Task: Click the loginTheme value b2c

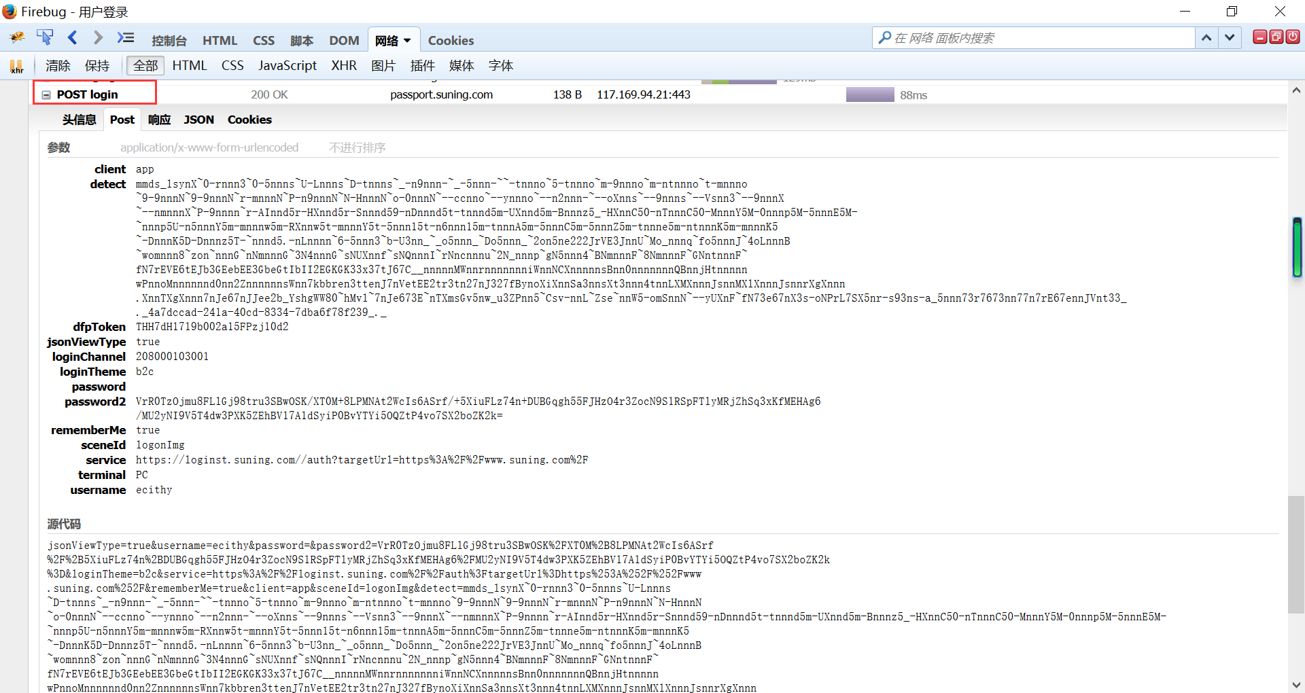Action: click(x=145, y=372)
